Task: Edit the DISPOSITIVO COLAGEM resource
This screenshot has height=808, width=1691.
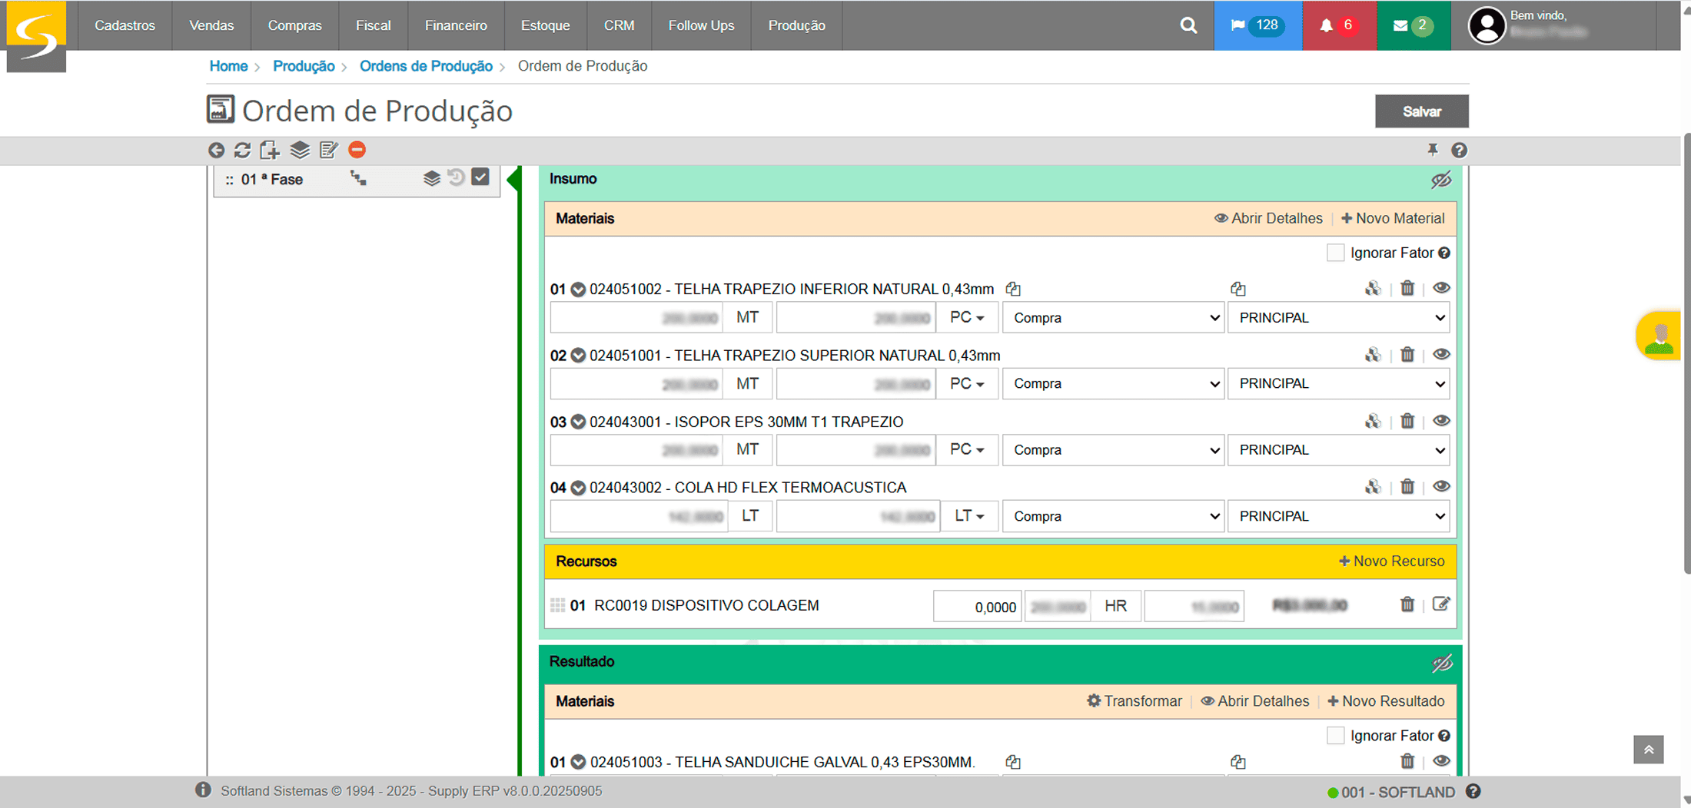Action: pos(1440,604)
